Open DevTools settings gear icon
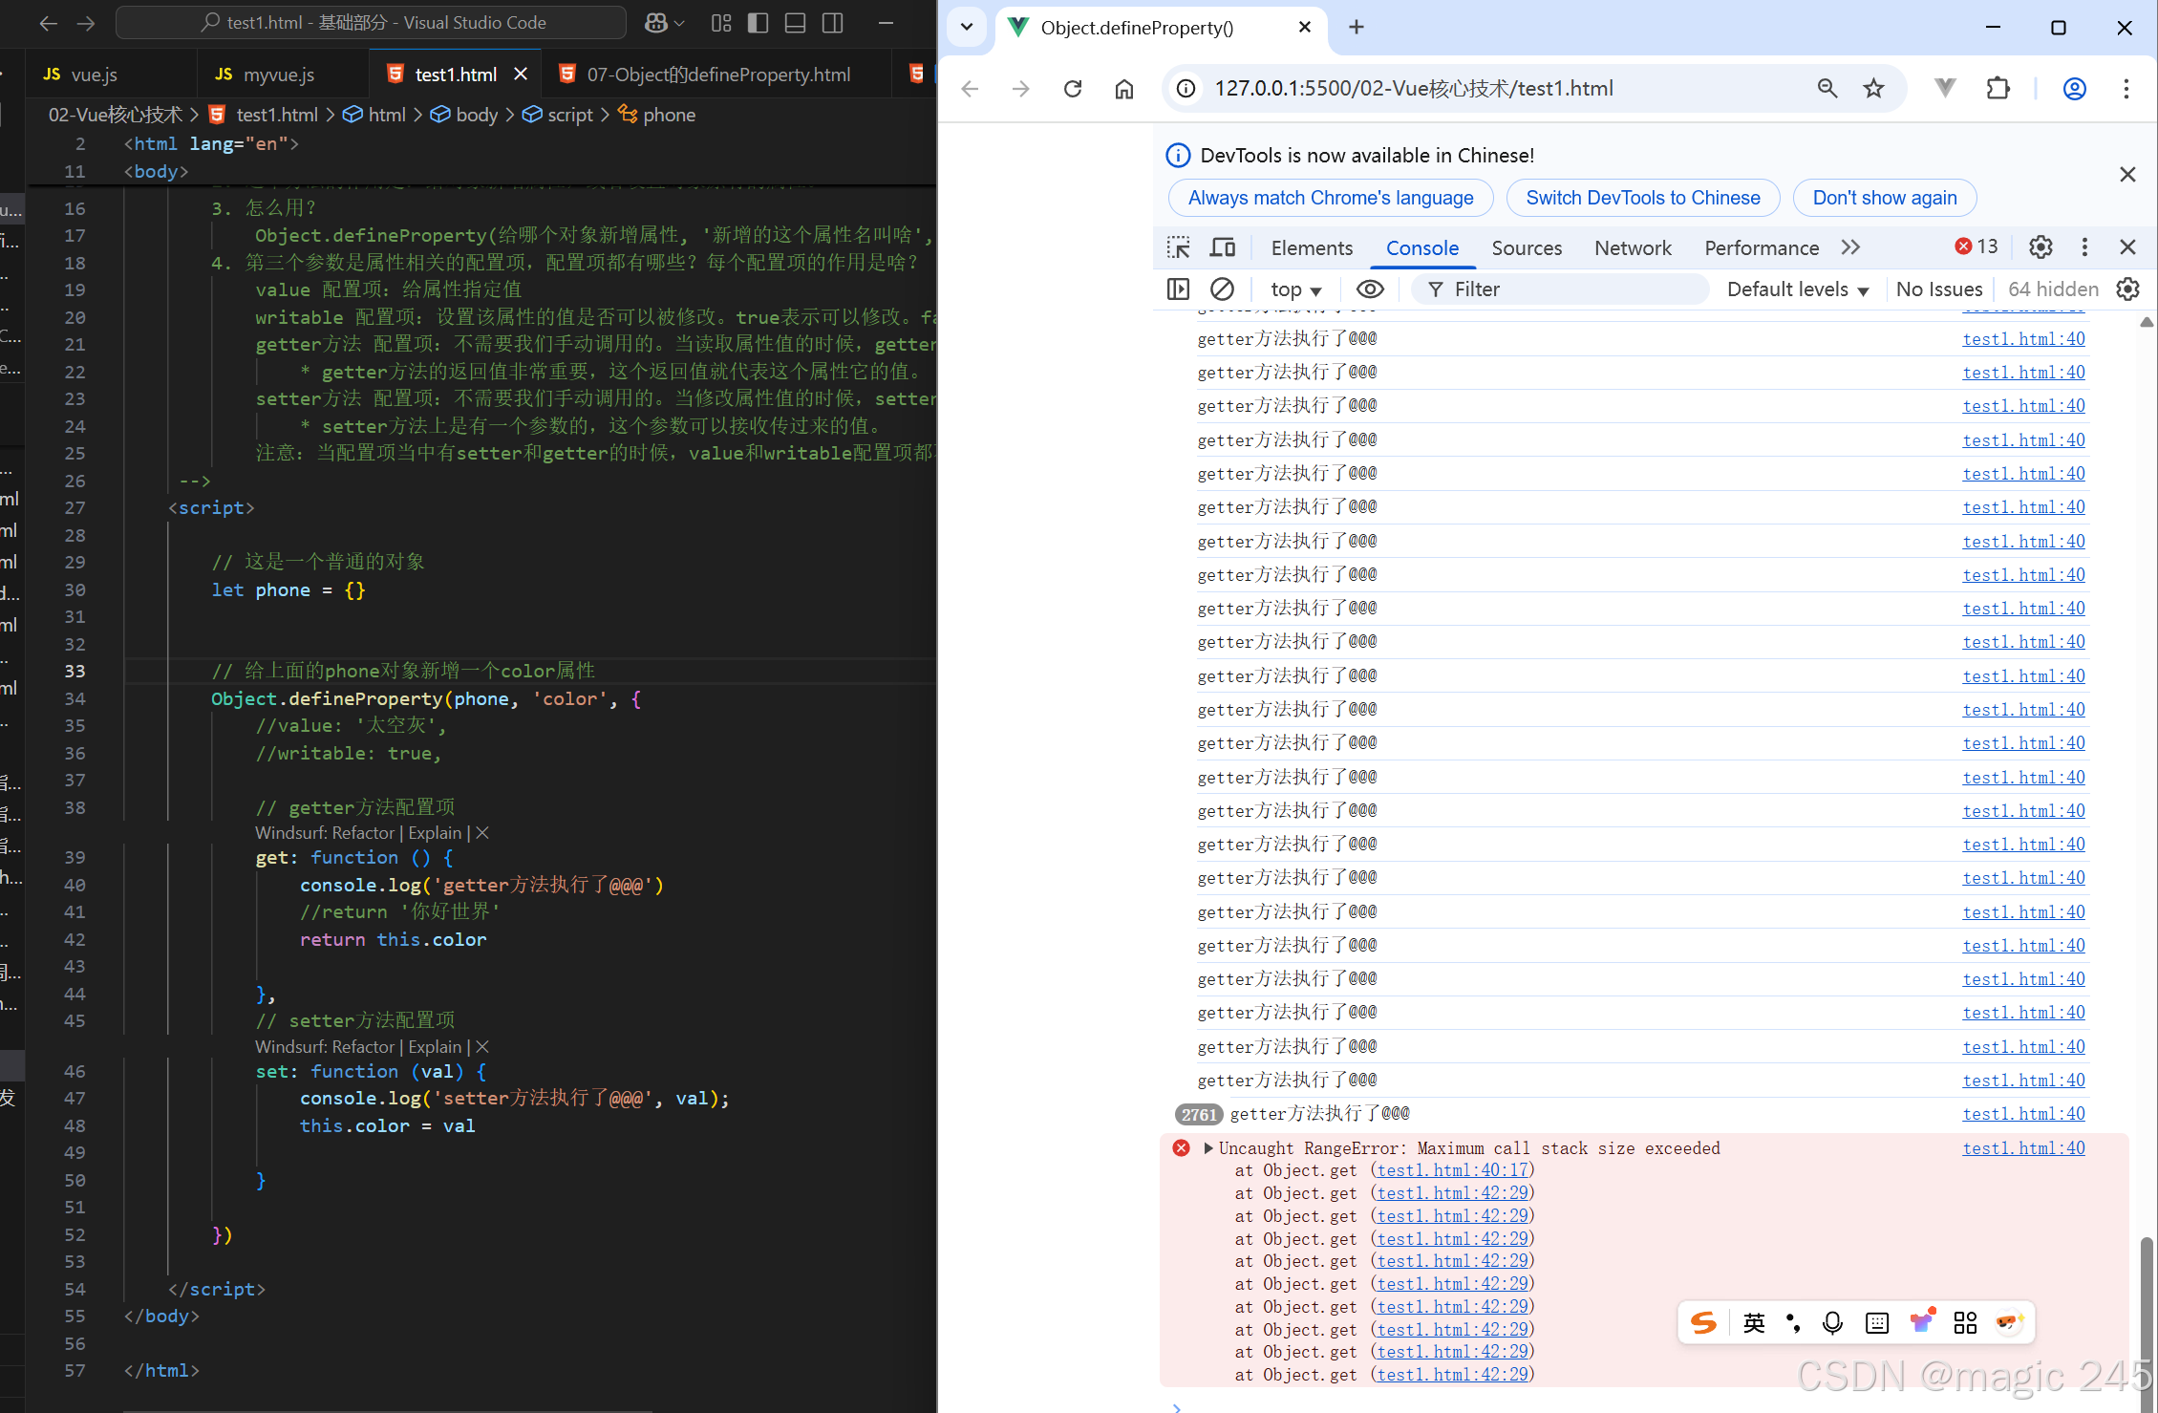The image size is (2158, 1413). [2040, 247]
